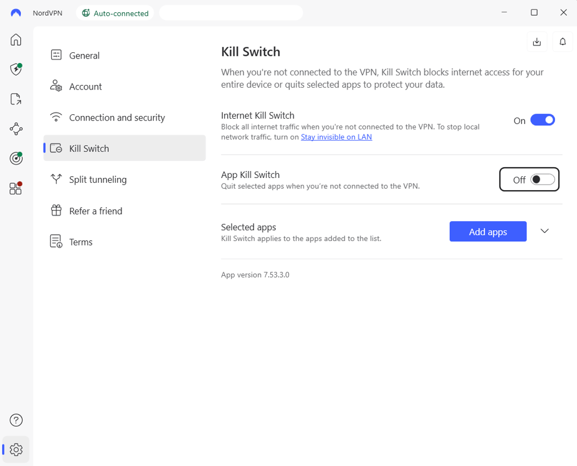Viewport: 577px width, 466px height.
Task: Go to Connection and security settings
Action: pos(125,118)
